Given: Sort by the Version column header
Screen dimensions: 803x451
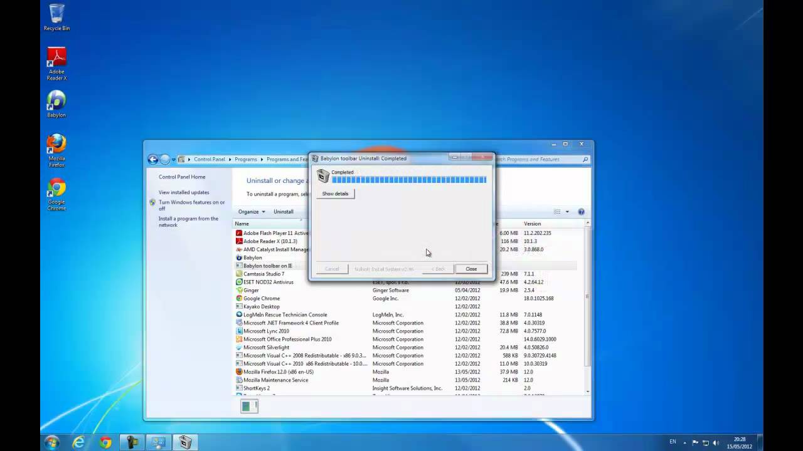Looking at the screenshot, I should point(532,224).
